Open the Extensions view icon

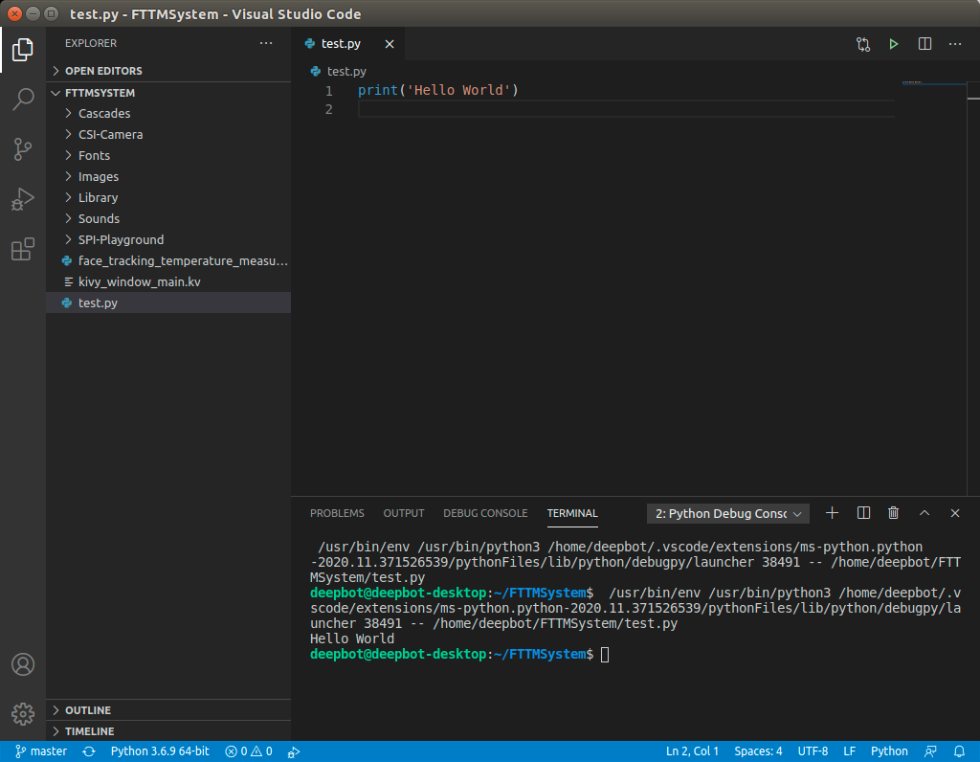(23, 250)
